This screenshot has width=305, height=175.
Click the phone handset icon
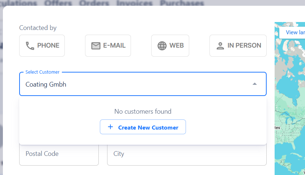coord(30,46)
